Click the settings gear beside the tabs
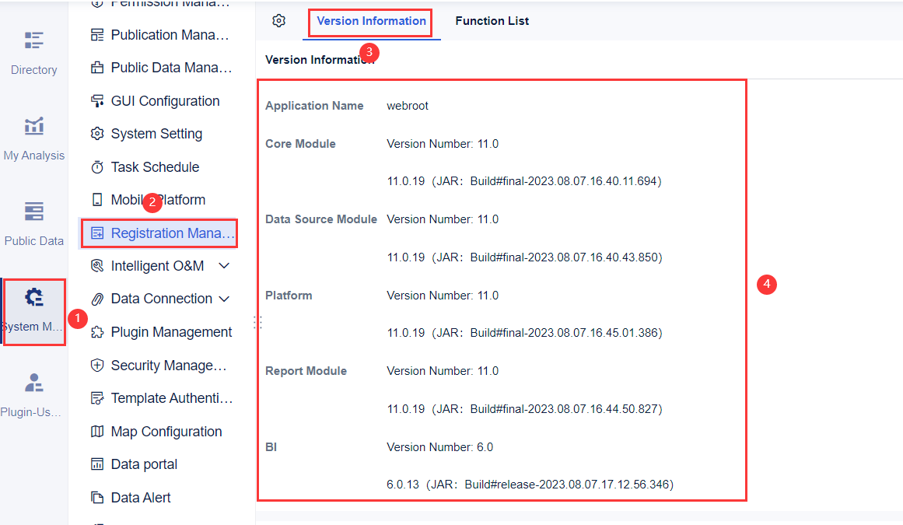The height and width of the screenshot is (525, 903). coord(279,21)
